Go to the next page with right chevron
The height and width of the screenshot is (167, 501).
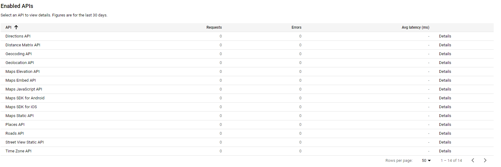(x=485, y=160)
